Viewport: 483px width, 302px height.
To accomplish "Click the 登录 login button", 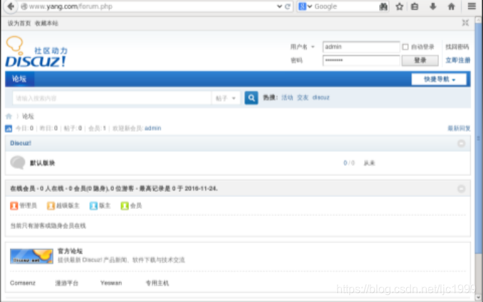I will [420, 60].
